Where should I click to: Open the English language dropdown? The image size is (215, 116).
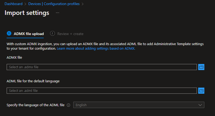(139, 105)
